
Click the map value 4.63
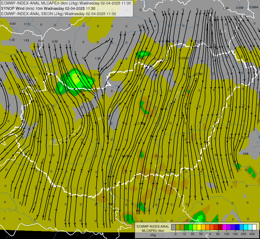[x=12, y=24]
